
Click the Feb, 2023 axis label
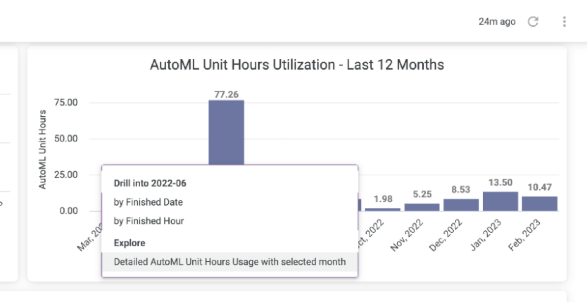(x=524, y=235)
